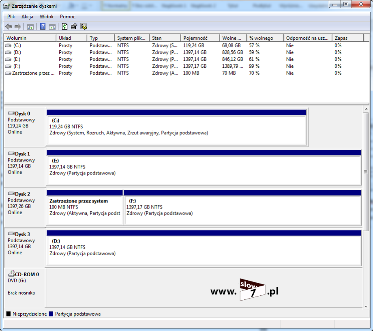
Task: Click the 100 MB capacity cell
Action: point(191,73)
